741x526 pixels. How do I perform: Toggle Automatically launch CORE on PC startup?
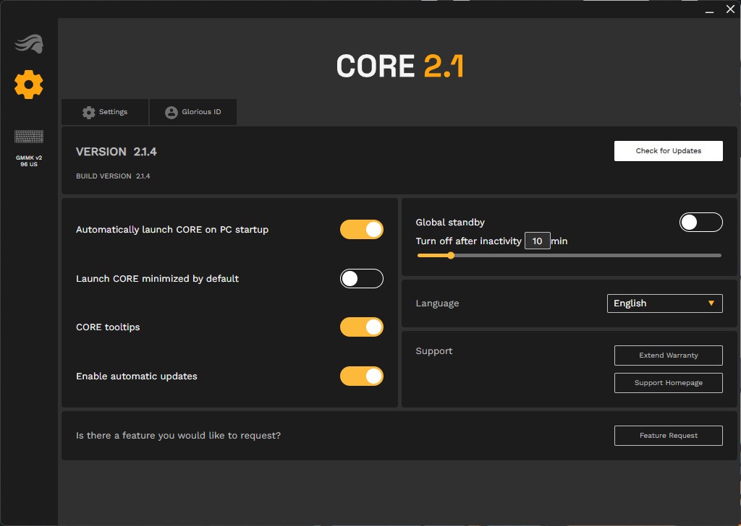pyautogui.click(x=362, y=229)
